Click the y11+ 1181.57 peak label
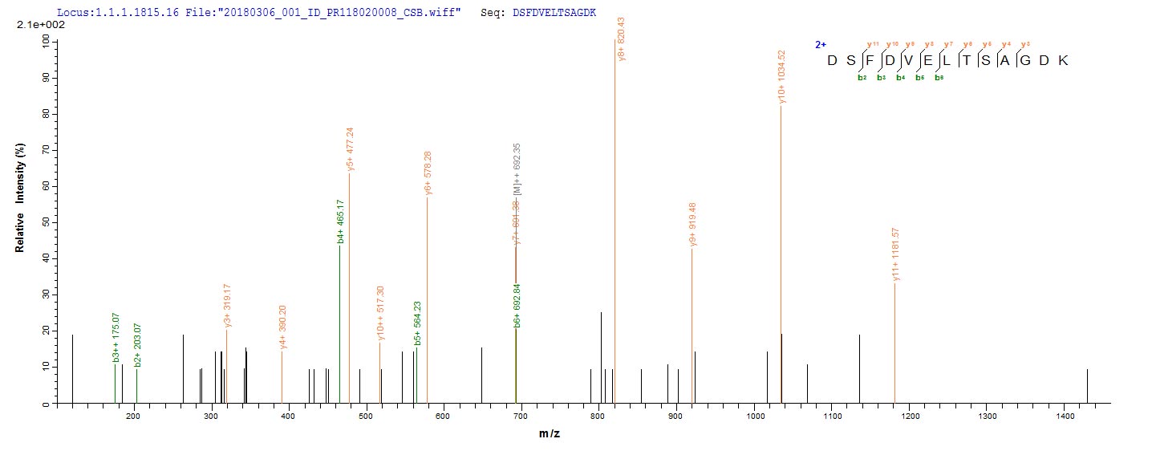The height and width of the screenshot is (451, 1152). 896,254
